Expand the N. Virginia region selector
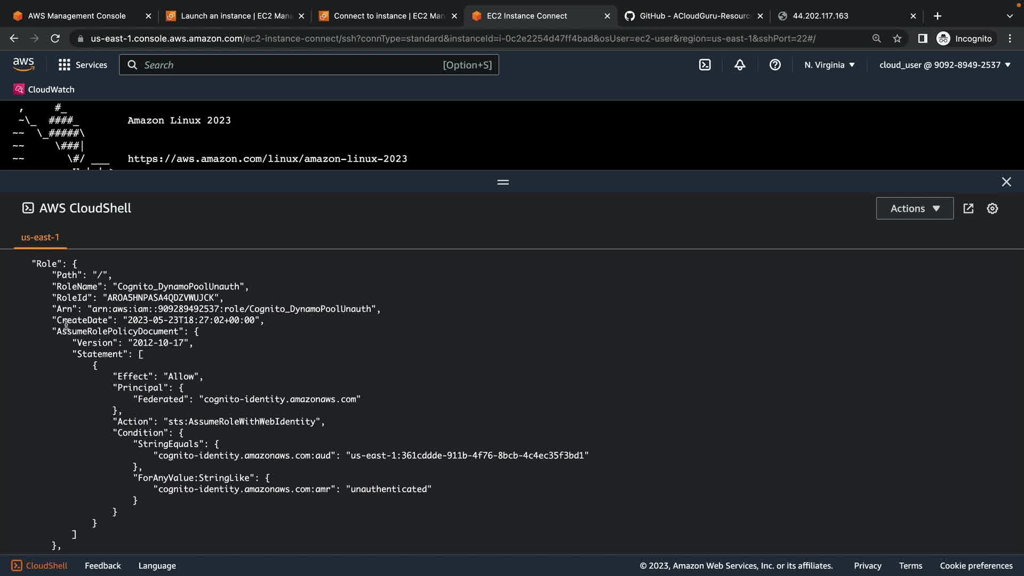The width and height of the screenshot is (1024, 576). point(829,65)
